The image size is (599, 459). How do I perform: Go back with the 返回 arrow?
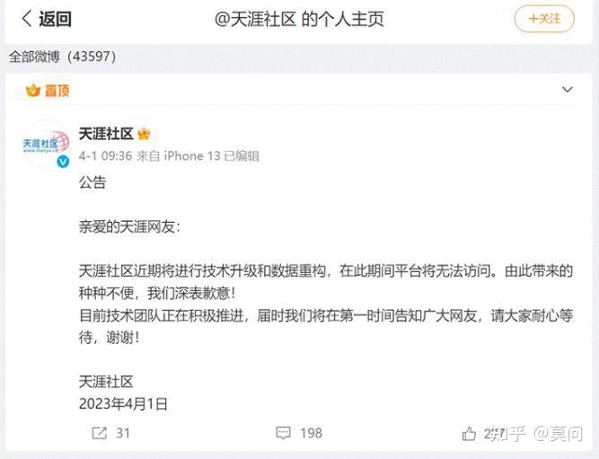pyautogui.click(x=26, y=18)
